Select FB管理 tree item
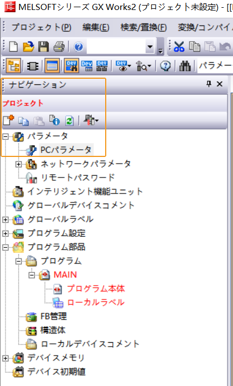233x386 pixels. pos(54,316)
